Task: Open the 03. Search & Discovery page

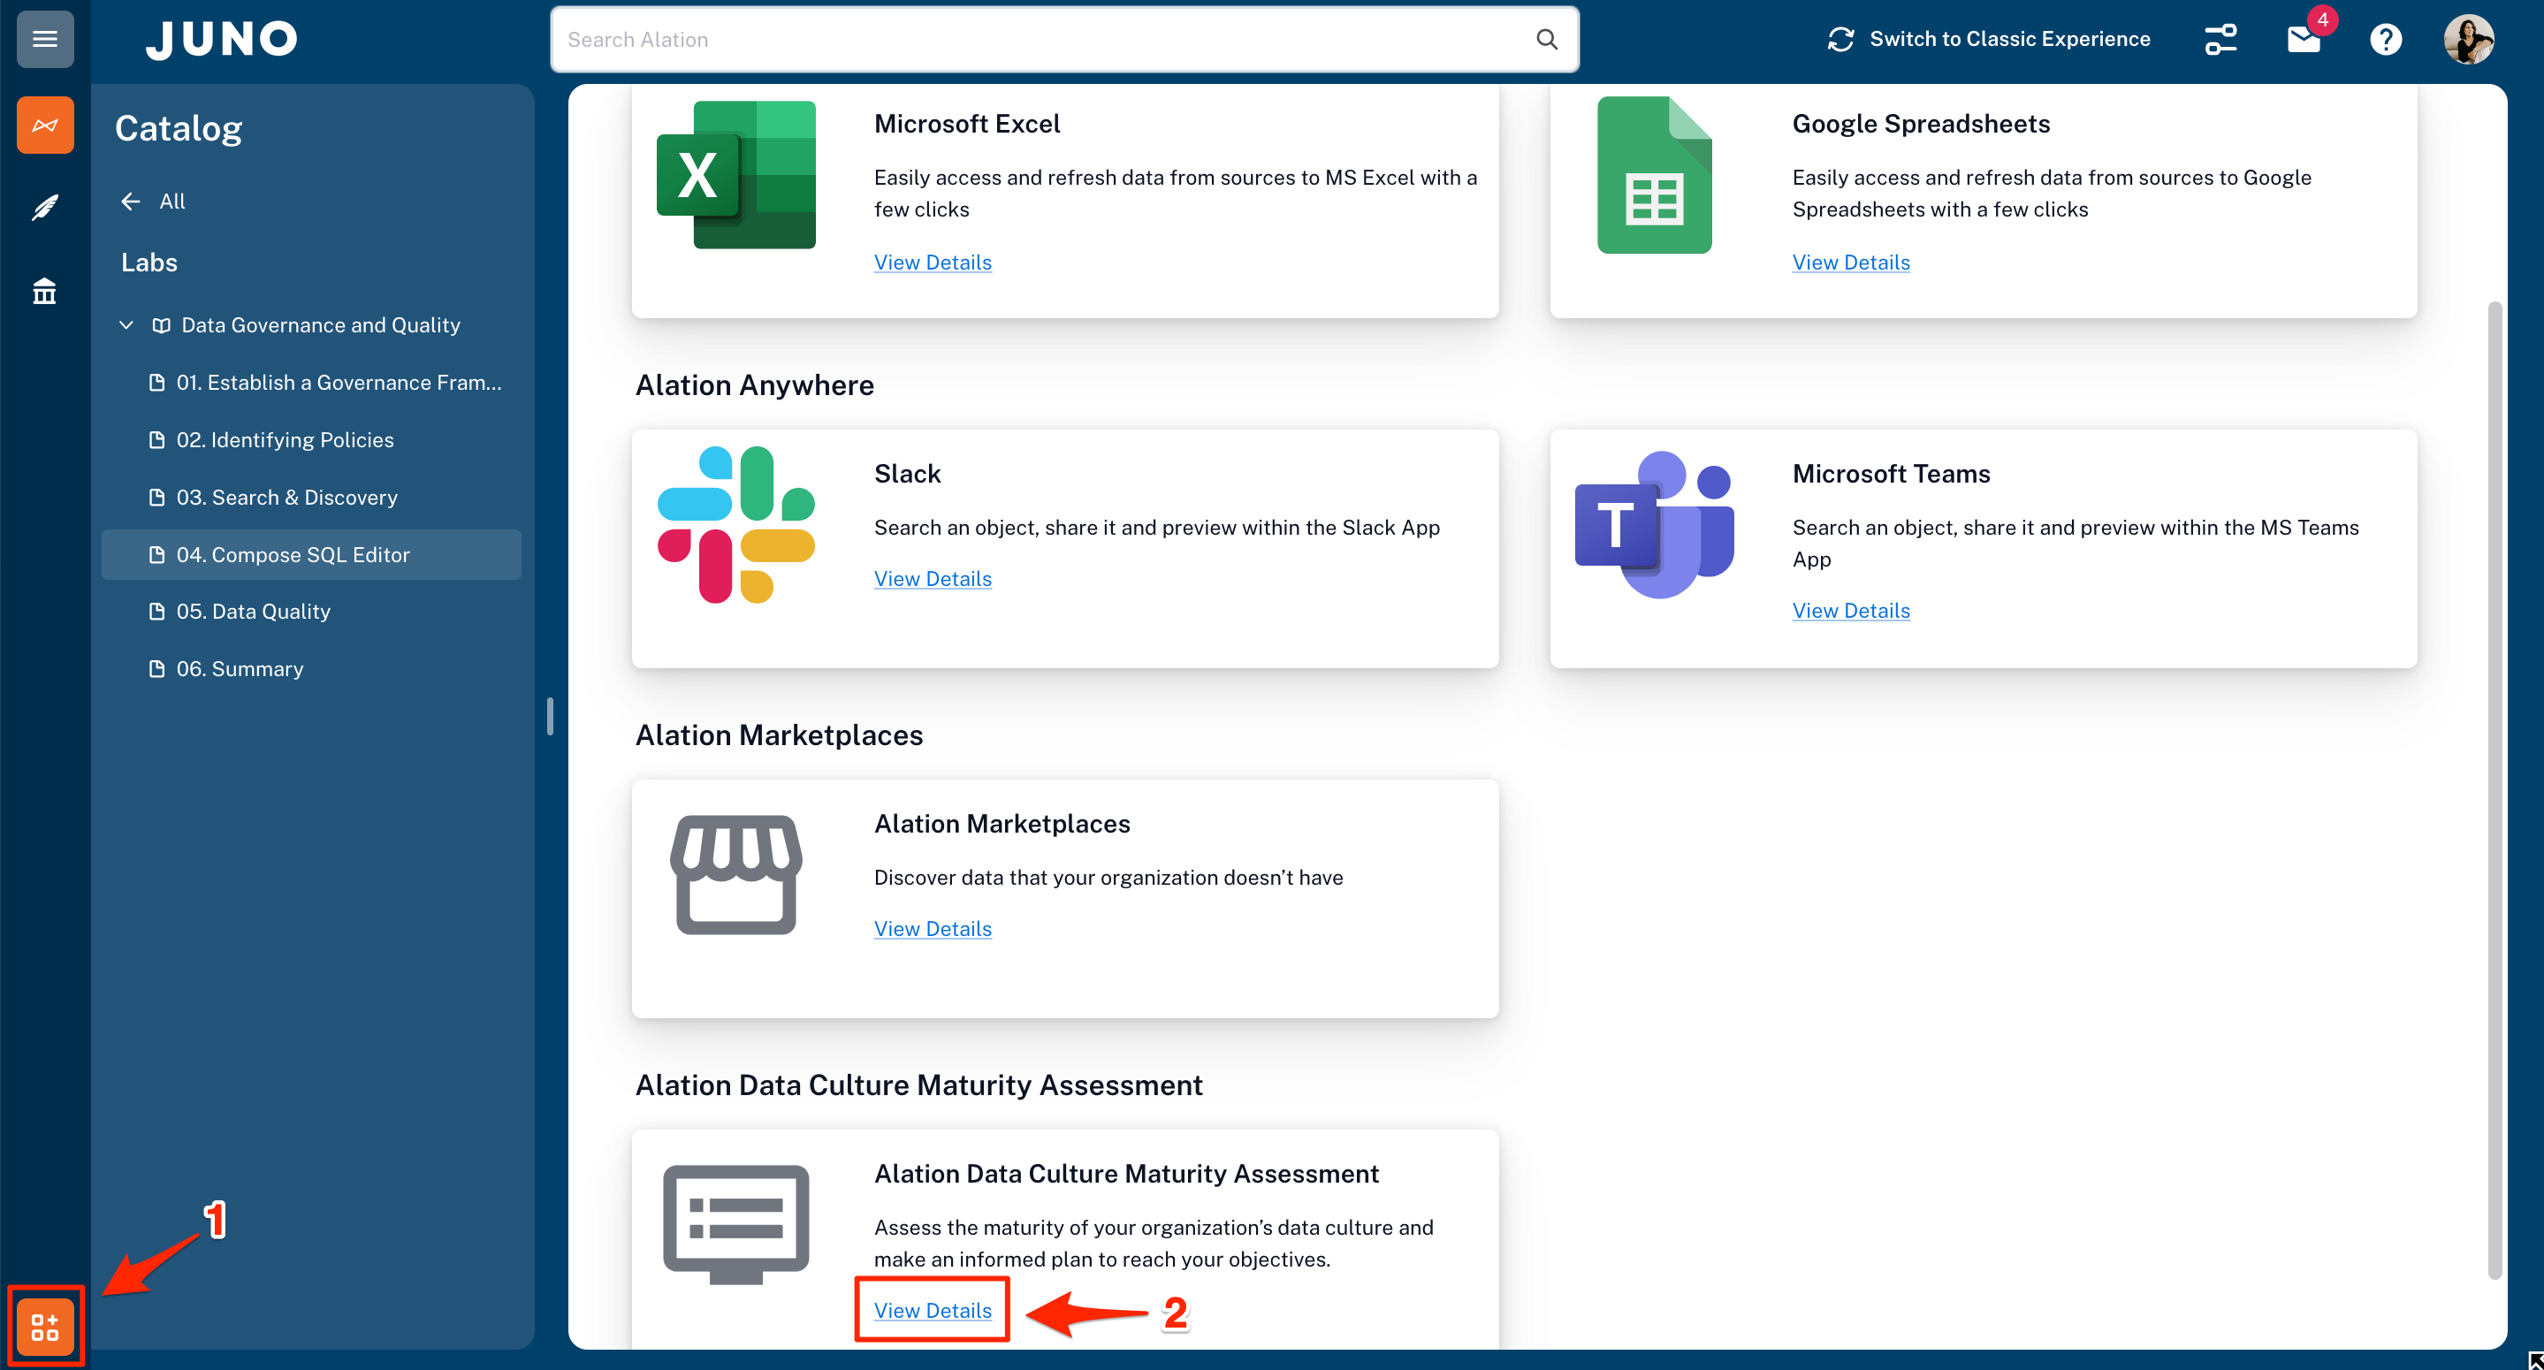Action: point(286,497)
